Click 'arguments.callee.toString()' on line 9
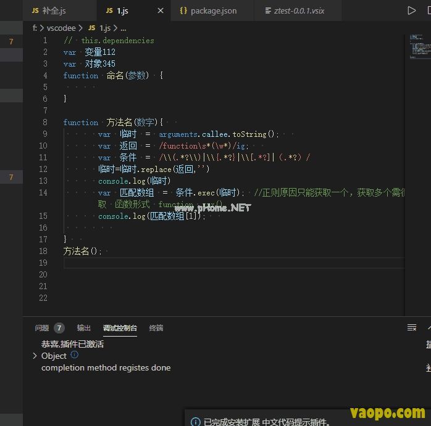This screenshot has height=426, width=431. tap(217, 134)
